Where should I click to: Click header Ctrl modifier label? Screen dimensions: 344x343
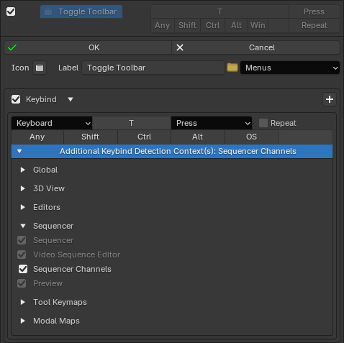[212, 25]
